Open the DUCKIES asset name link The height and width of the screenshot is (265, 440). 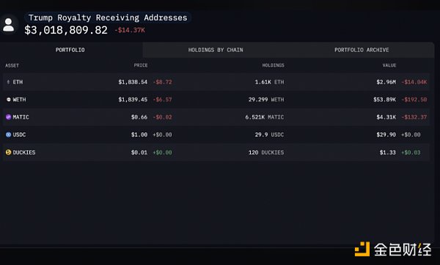pos(24,152)
